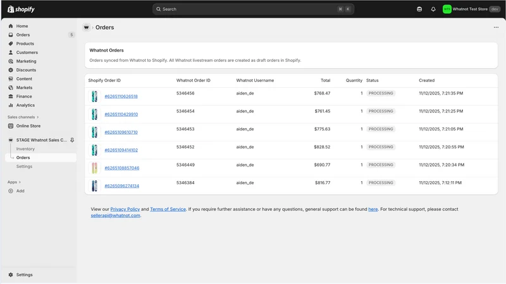506x284 pixels.
Task: Click the Analytics bar chart icon
Action: point(11,105)
